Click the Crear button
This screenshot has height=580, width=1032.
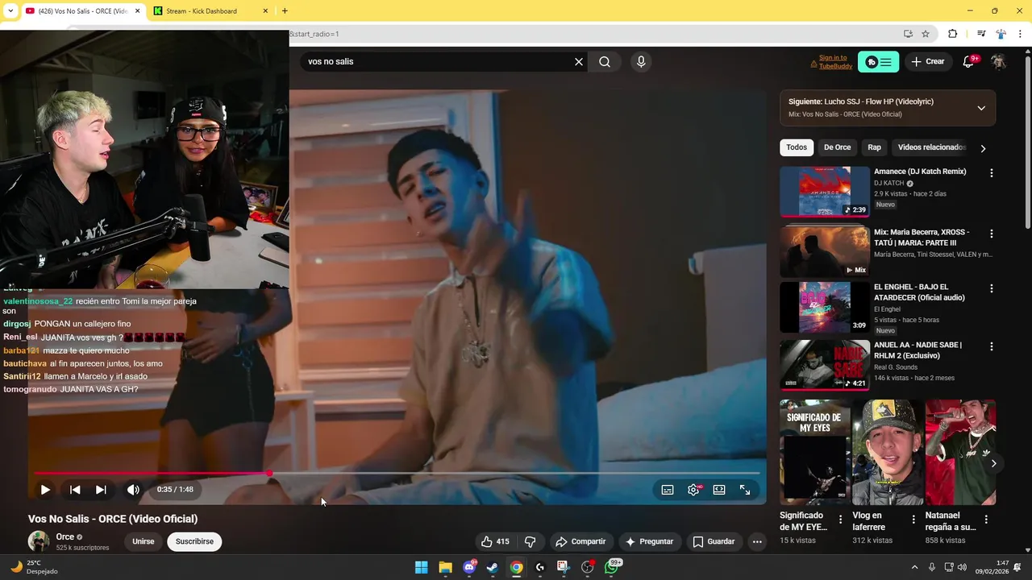[x=927, y=61]
